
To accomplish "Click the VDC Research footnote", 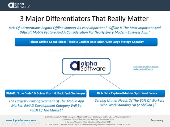I will [88, 117].
